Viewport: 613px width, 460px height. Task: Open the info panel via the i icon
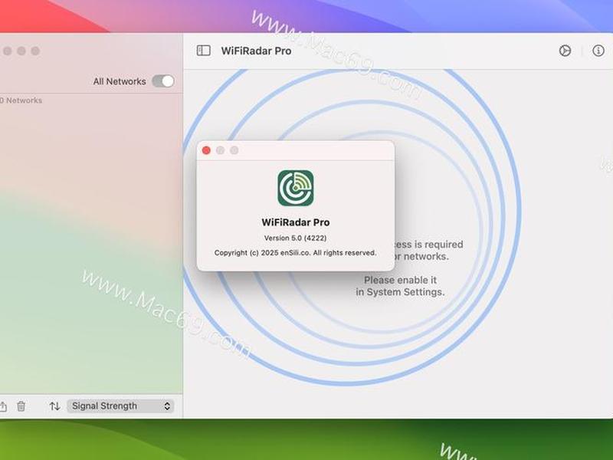click(x=598, y=51)
